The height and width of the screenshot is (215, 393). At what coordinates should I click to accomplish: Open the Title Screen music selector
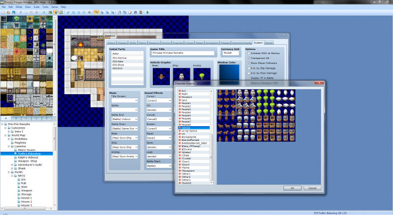click(125, 100)
